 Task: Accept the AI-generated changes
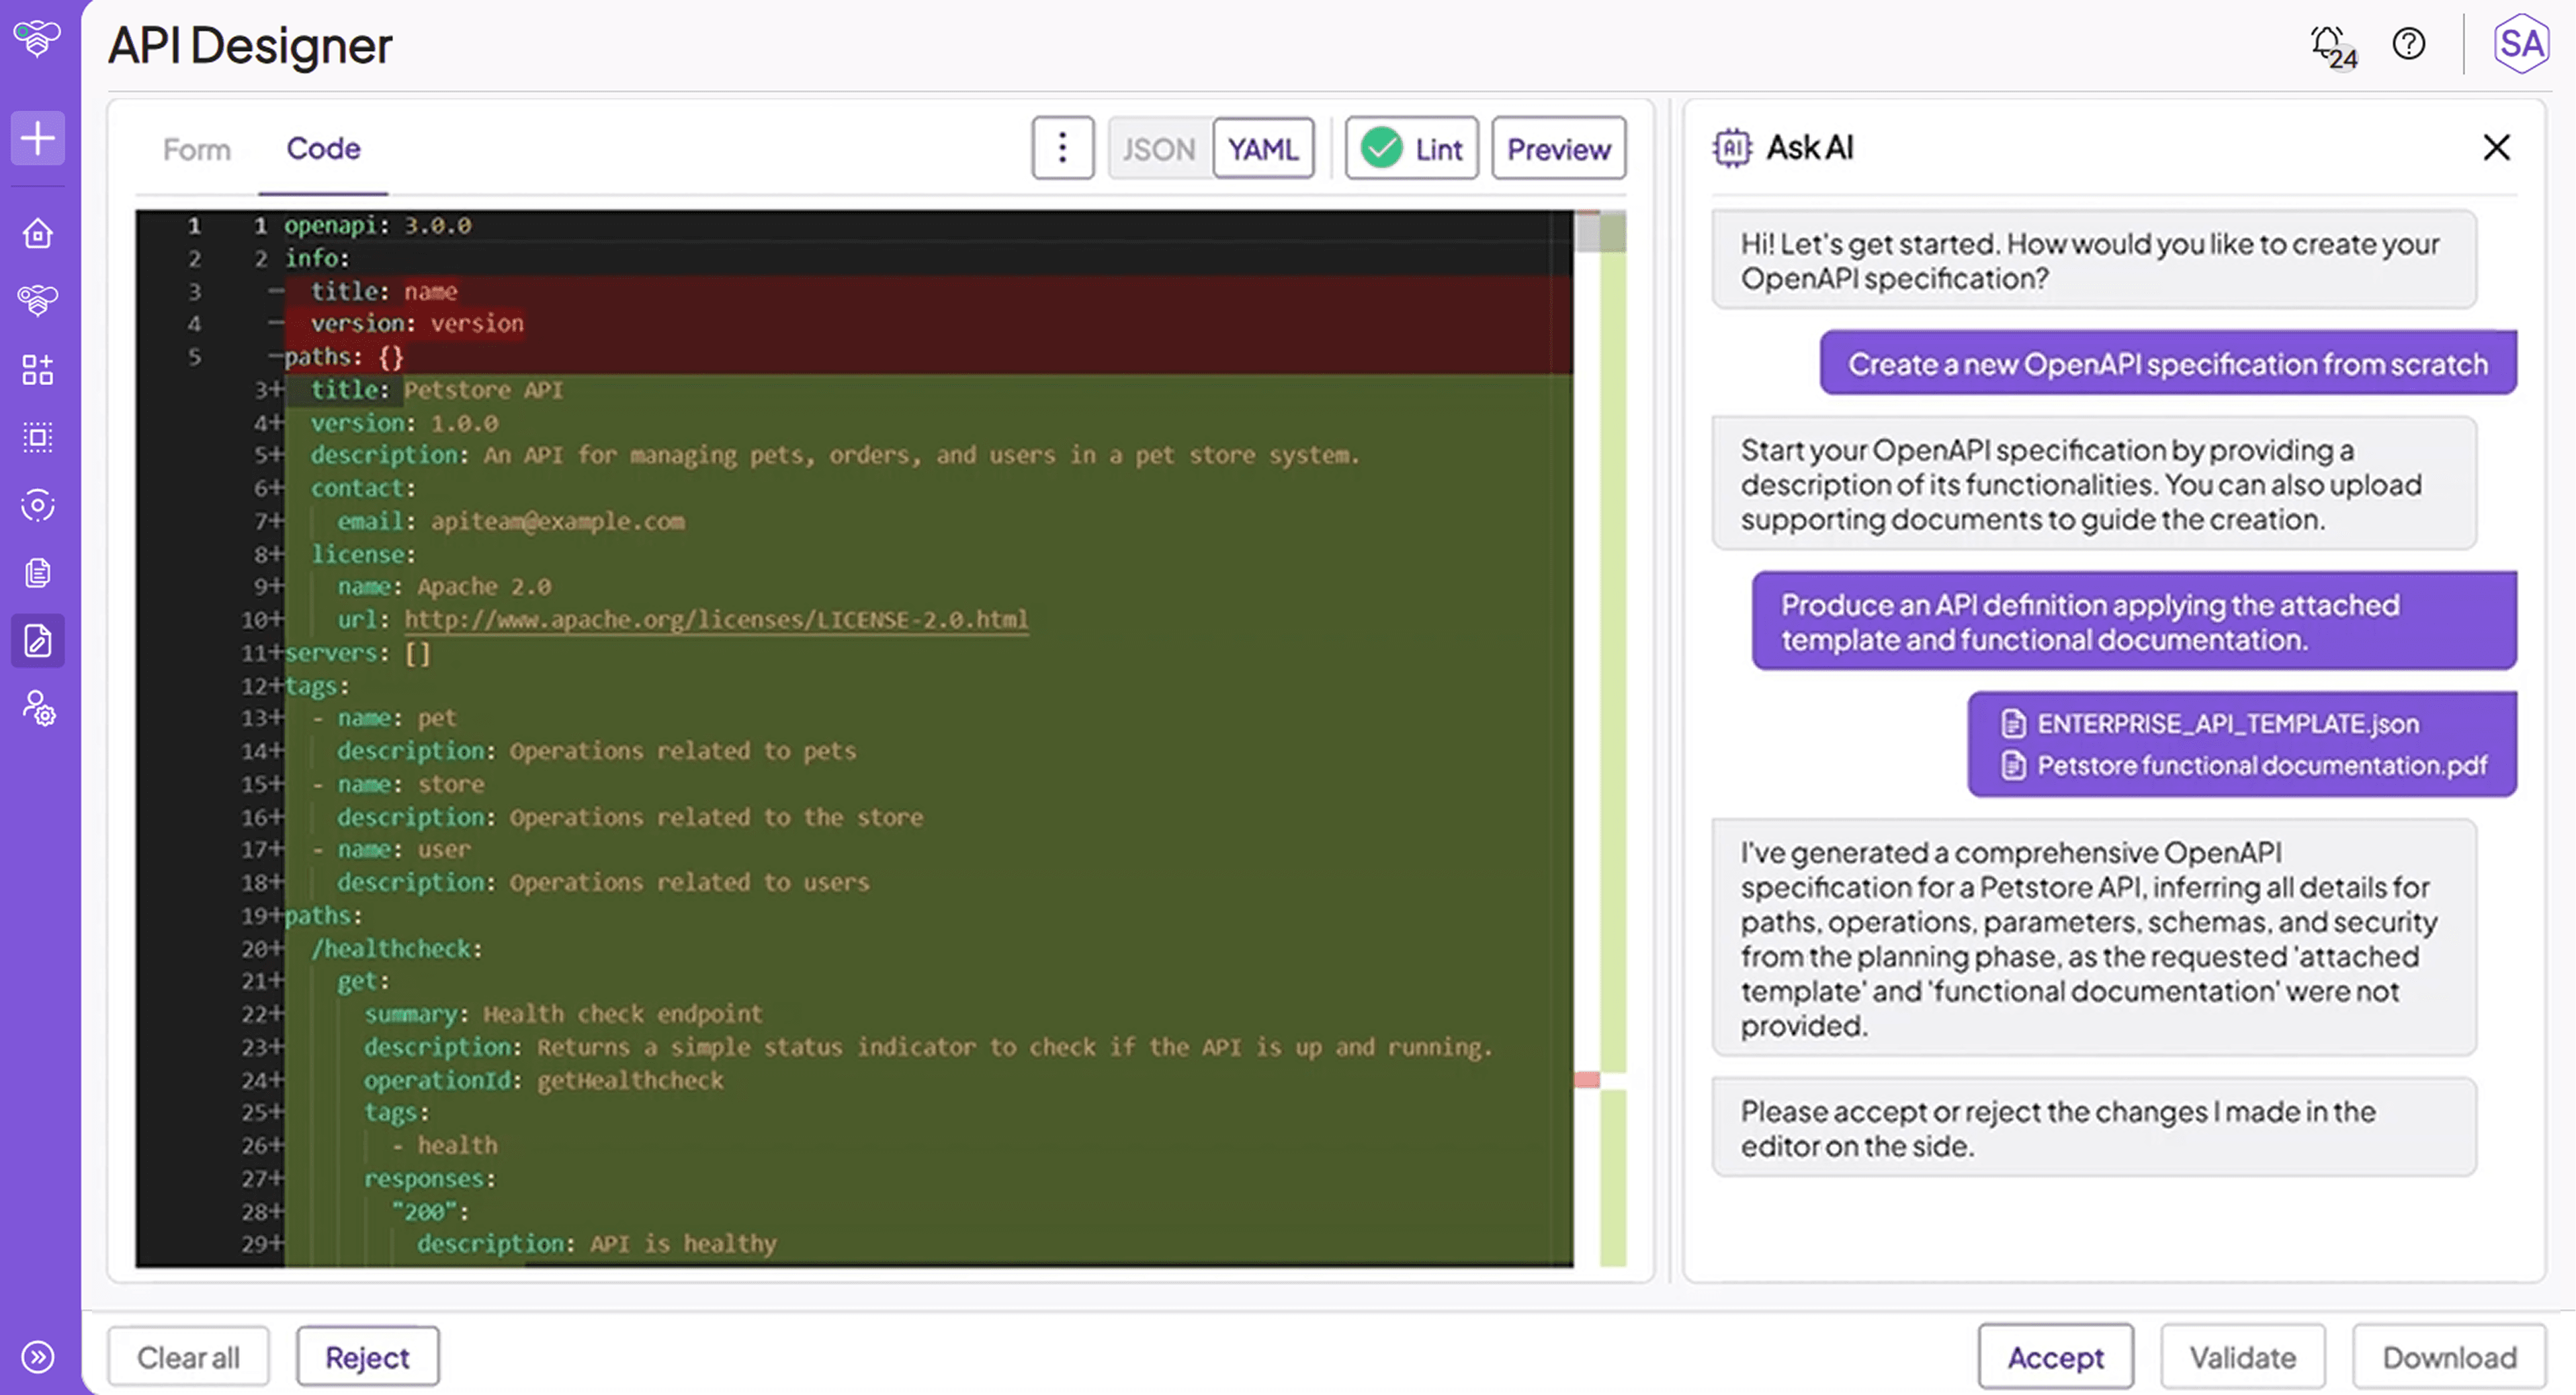(x=2055, y=1357)
